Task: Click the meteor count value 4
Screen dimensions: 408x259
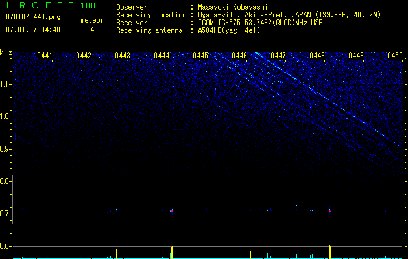Action: tap(92, 30)
